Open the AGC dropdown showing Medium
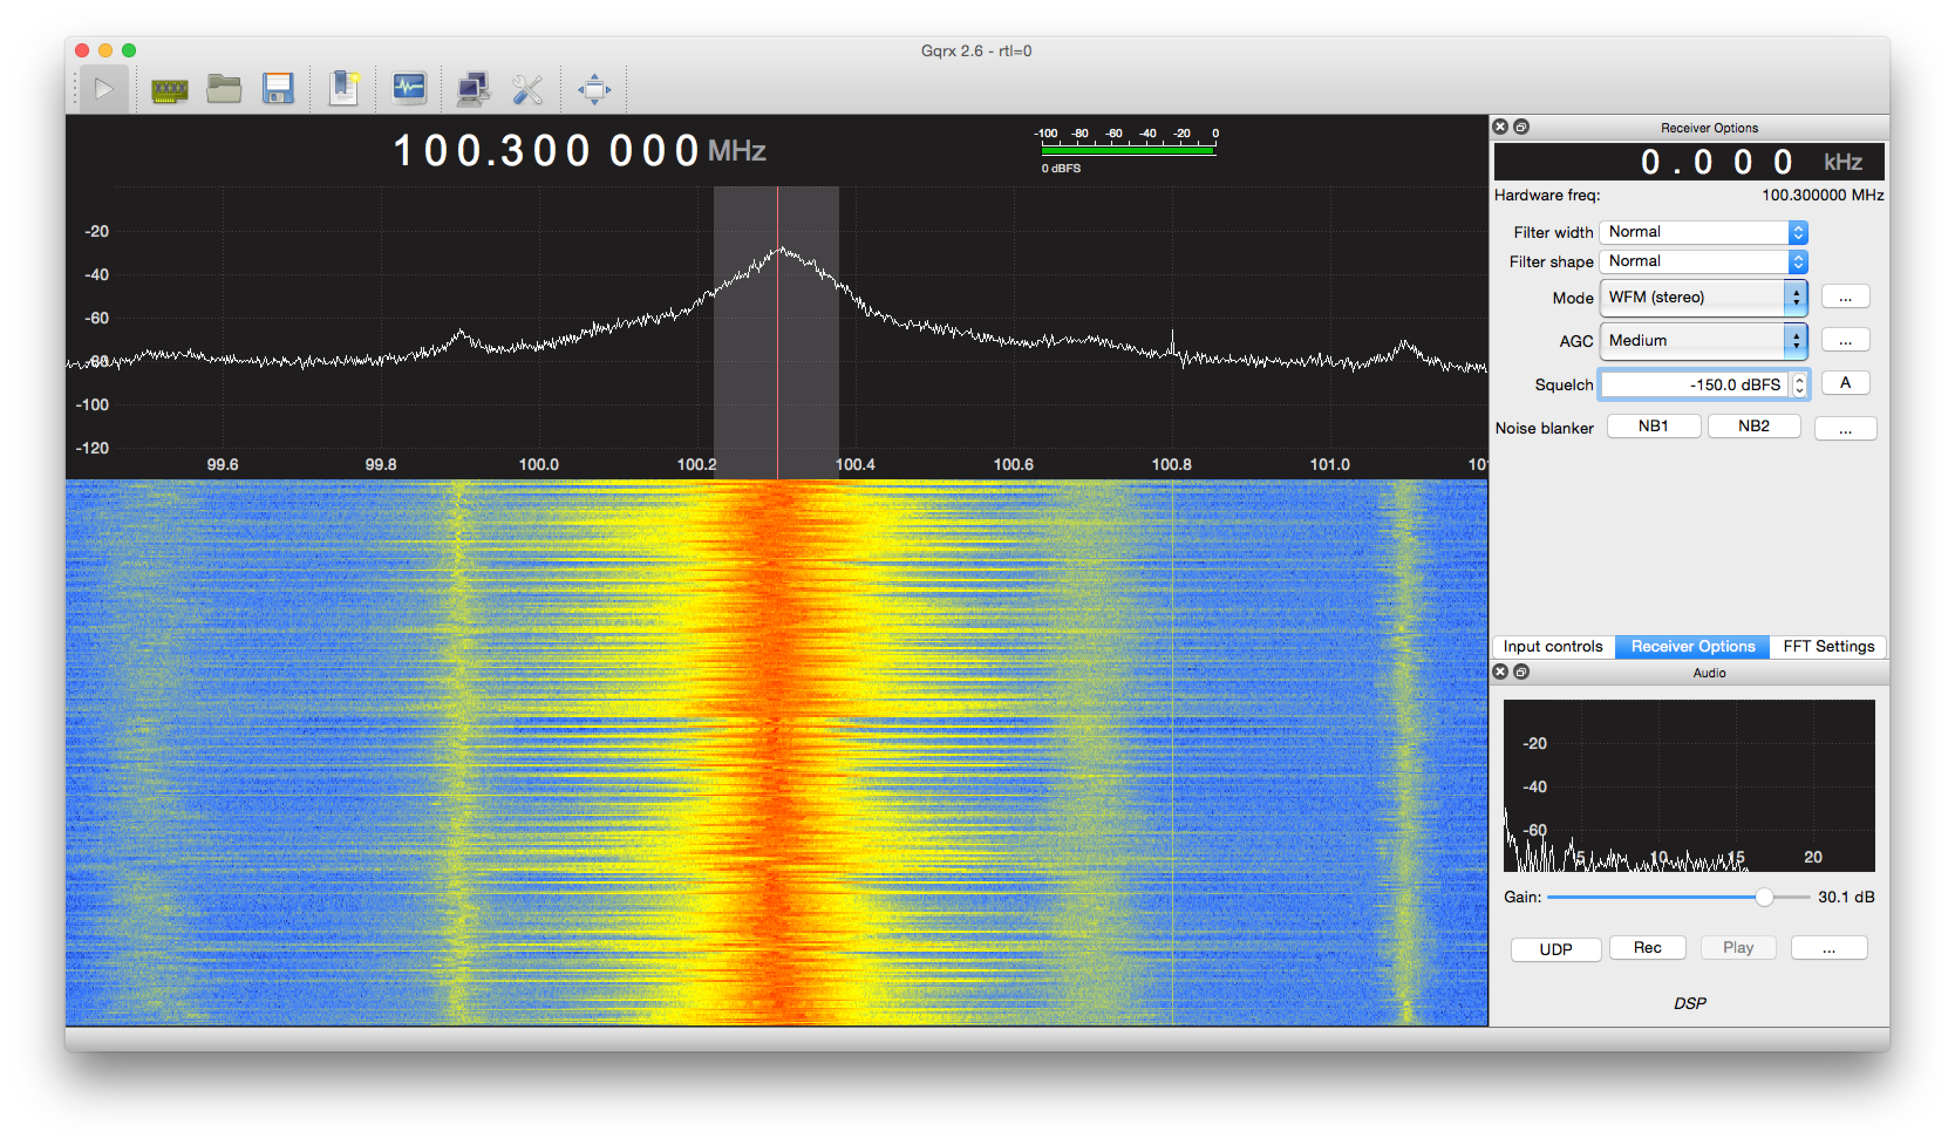Image resolution: width=1955 pixels, height=1145 pixels. 1704,340
